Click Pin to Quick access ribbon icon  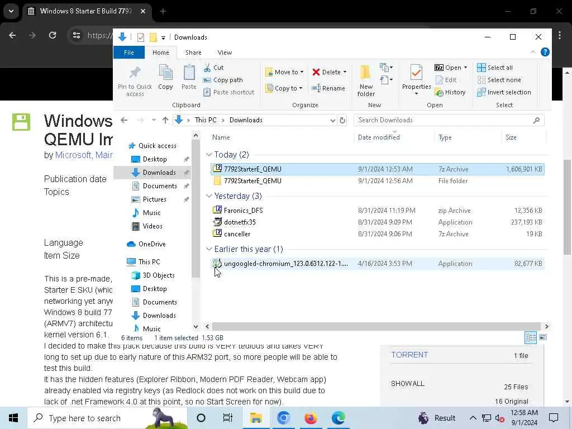point(135,81)
